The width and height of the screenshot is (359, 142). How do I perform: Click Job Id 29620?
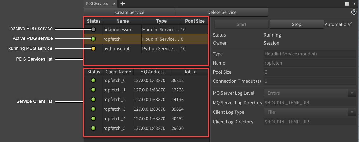[x=177, y=128]
